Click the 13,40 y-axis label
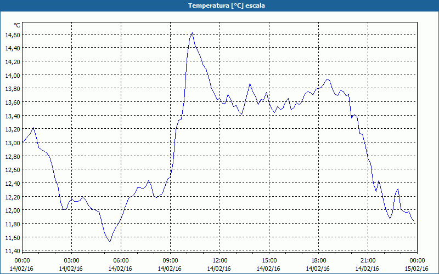This screenshot has width=439, height=274. coord(13,116)
